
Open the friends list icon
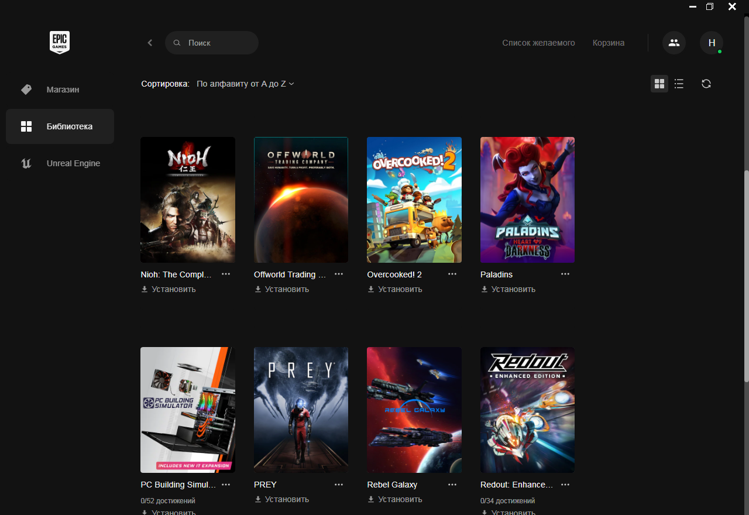[x=674, y=43]
